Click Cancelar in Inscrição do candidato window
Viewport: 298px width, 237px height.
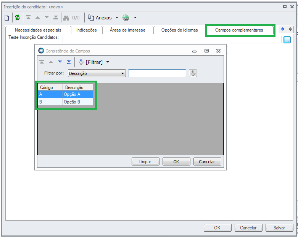coord(248,227)
